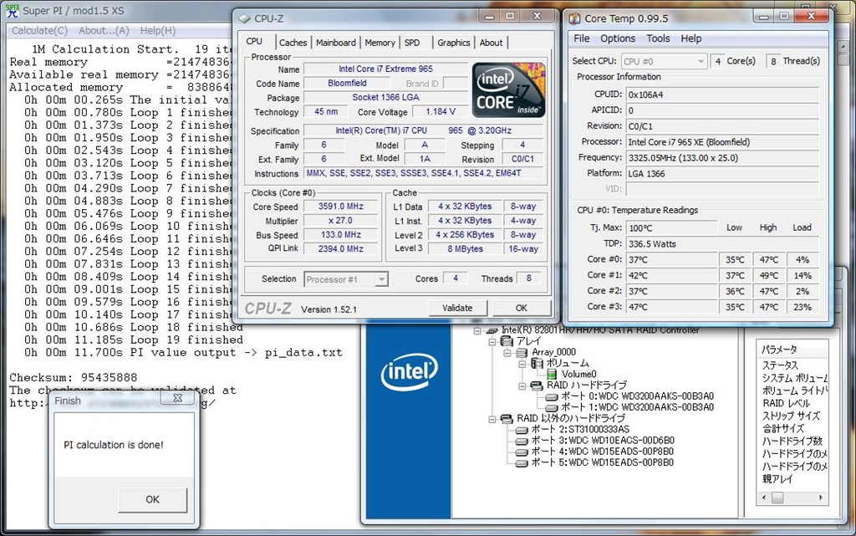
Task: Open the Mainboard tab
Action: [x=336, y=43]
